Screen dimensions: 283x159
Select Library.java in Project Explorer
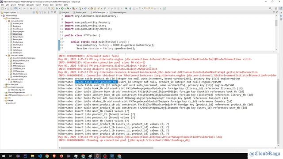click(x=17, y=34)
